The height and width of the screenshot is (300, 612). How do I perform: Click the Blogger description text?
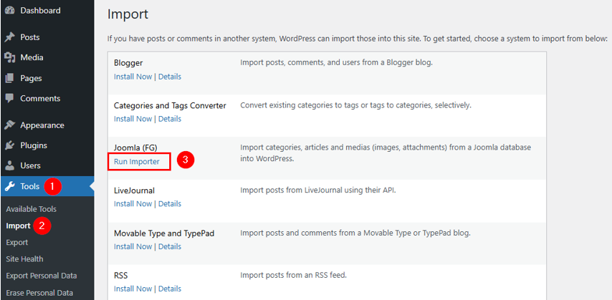coord(336,62)
